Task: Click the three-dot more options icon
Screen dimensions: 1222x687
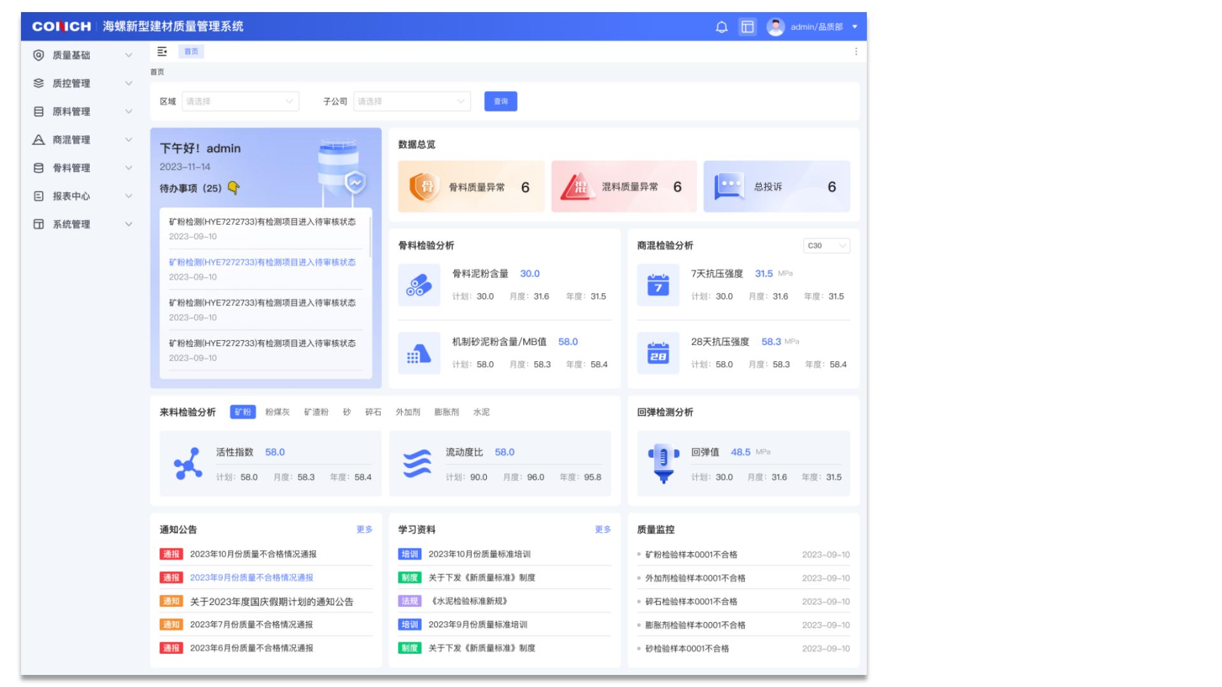Action: pyautogui.click(x=855, y=52)
